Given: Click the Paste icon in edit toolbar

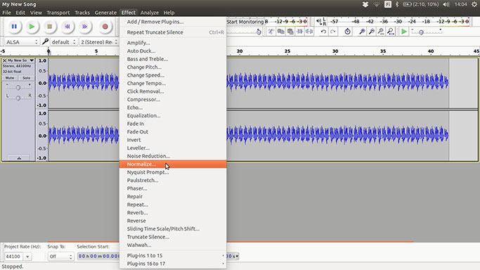Looking at the screenshot, I should coord(290,32).
